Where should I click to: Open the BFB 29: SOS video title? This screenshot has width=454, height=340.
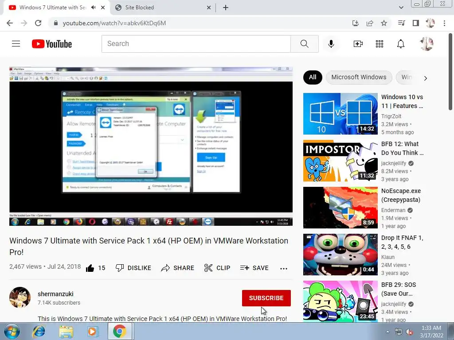point(399,289)
